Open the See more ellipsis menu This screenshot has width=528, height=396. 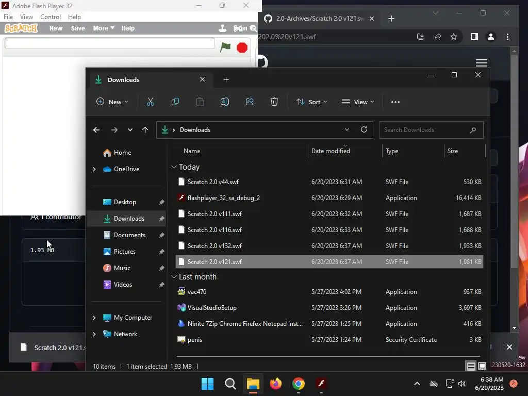pos(395,102)
